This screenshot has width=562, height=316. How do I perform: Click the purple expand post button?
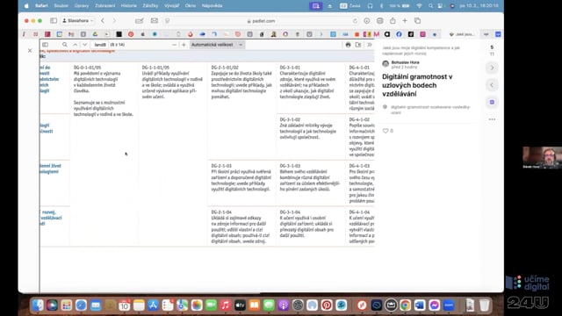(492, 102)
